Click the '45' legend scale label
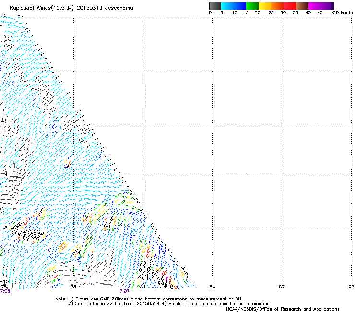 (x=320, y=13)
